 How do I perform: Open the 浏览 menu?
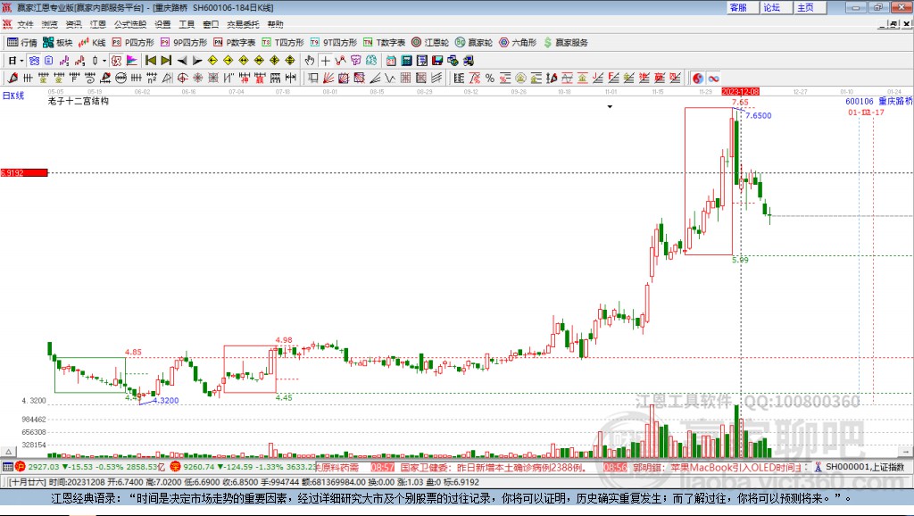click(50, 24)
